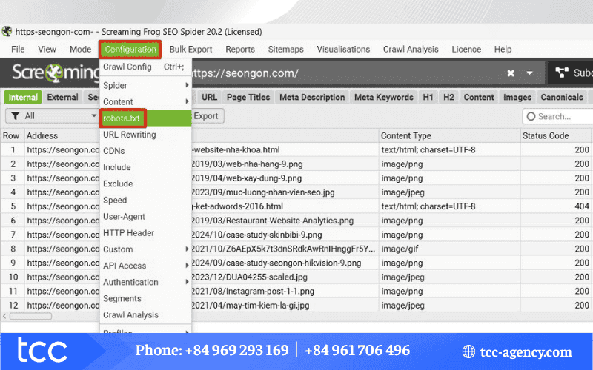The width and height of the screenshot is (593, 370).
Task: Open the Help menu
Action: [503, 49]
